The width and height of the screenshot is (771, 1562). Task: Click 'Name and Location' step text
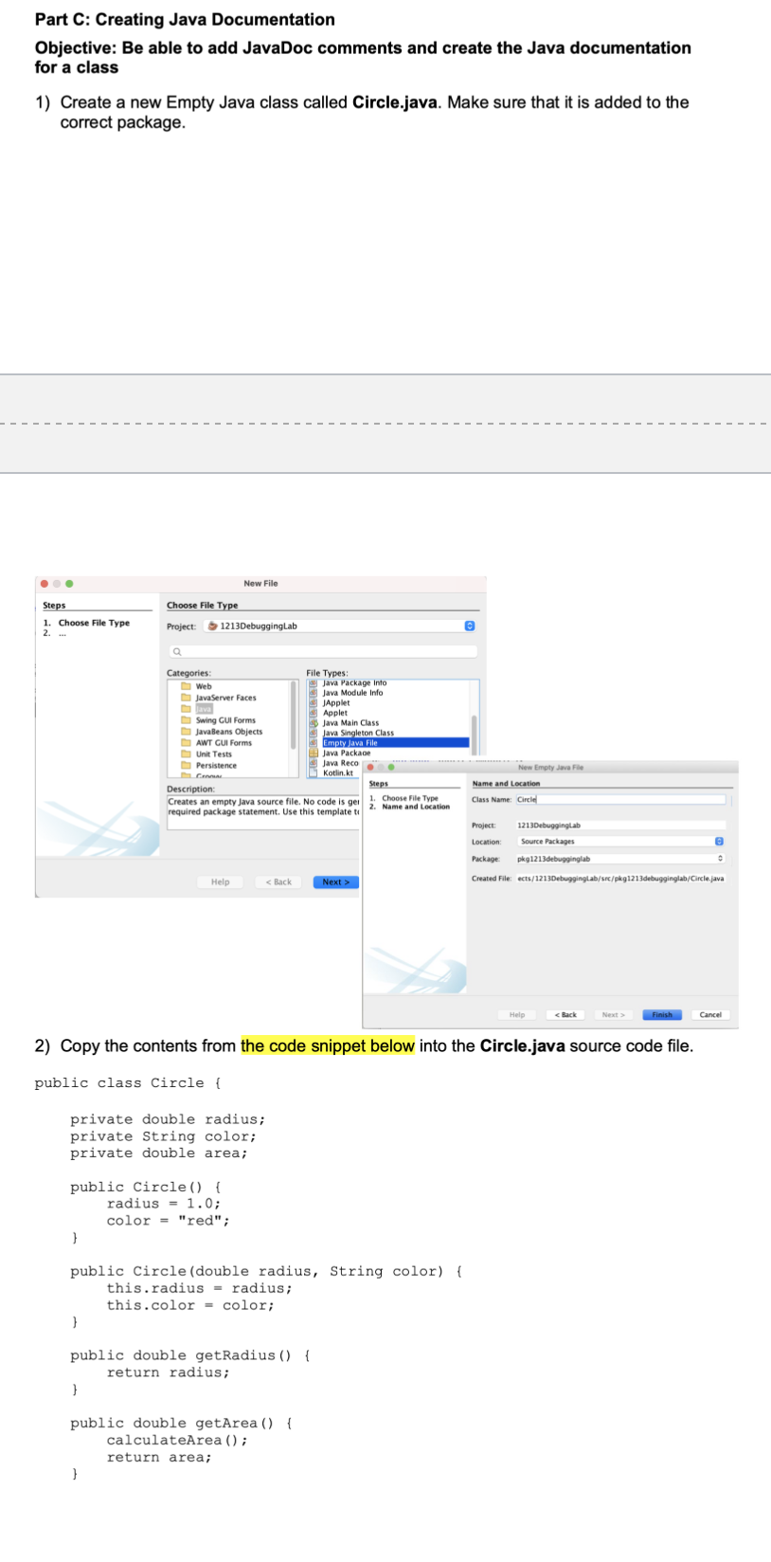coord(416,807)
